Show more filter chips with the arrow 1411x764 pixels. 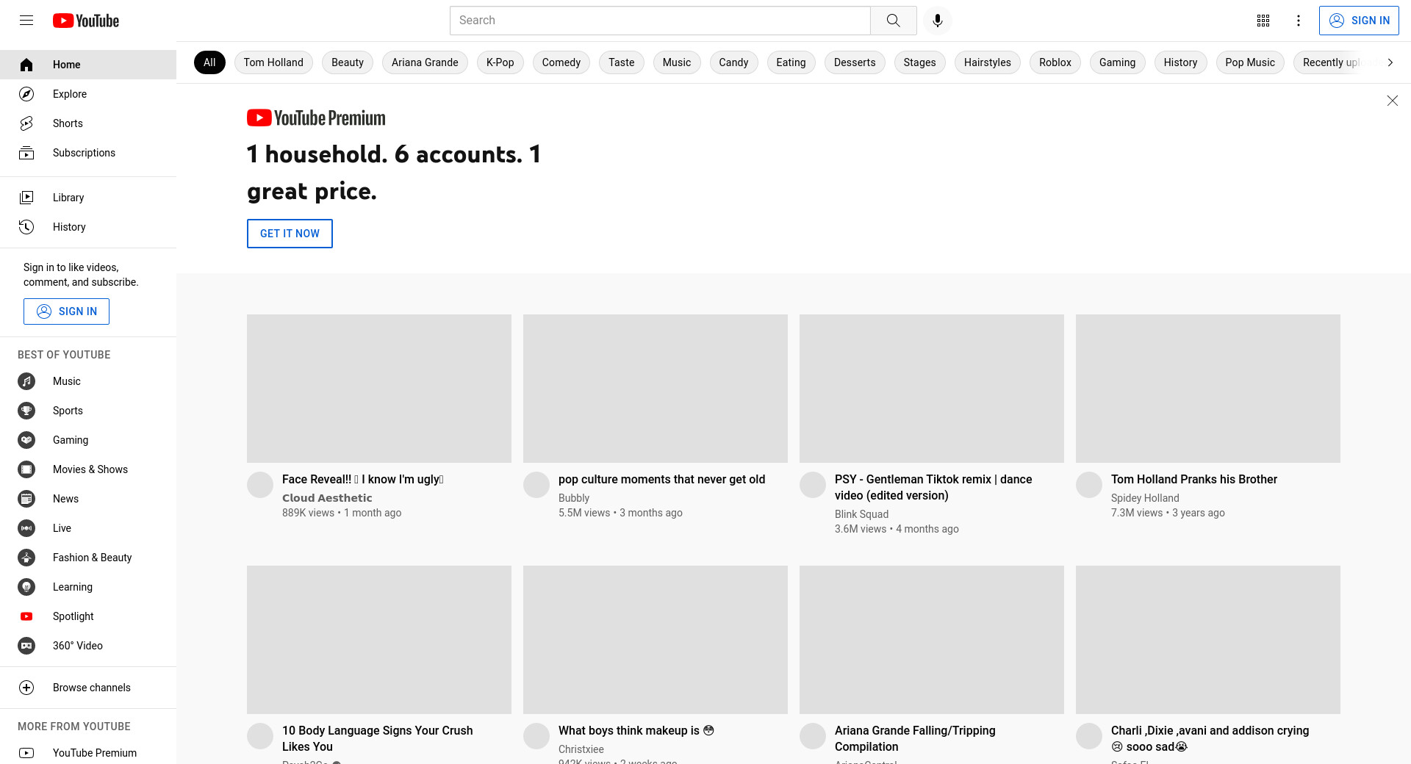(1390, 62)
